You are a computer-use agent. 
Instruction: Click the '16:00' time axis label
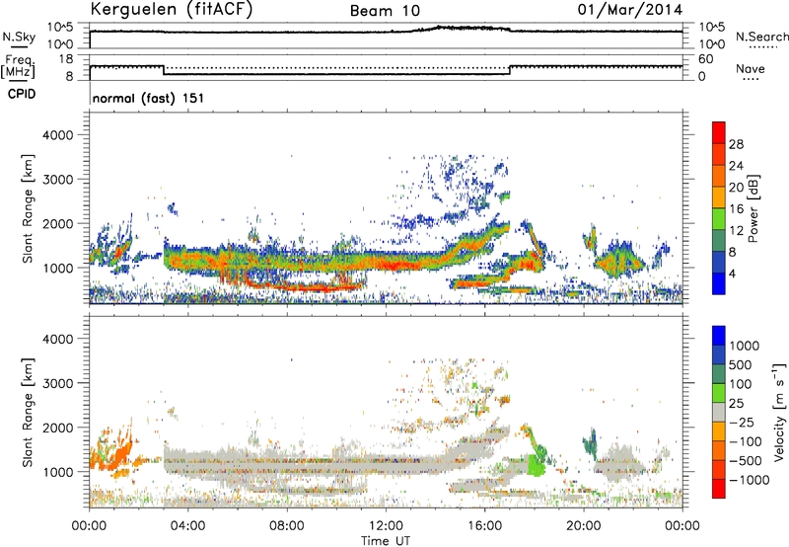484,526
